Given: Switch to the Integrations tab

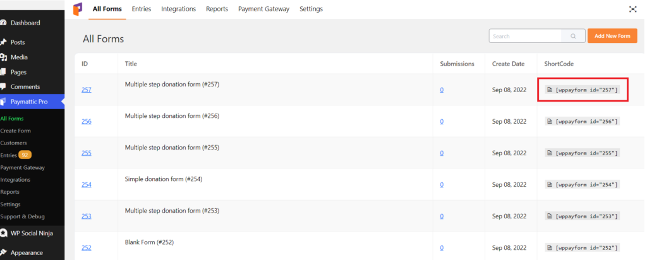Looking at the screenshot, I should 179,9.
